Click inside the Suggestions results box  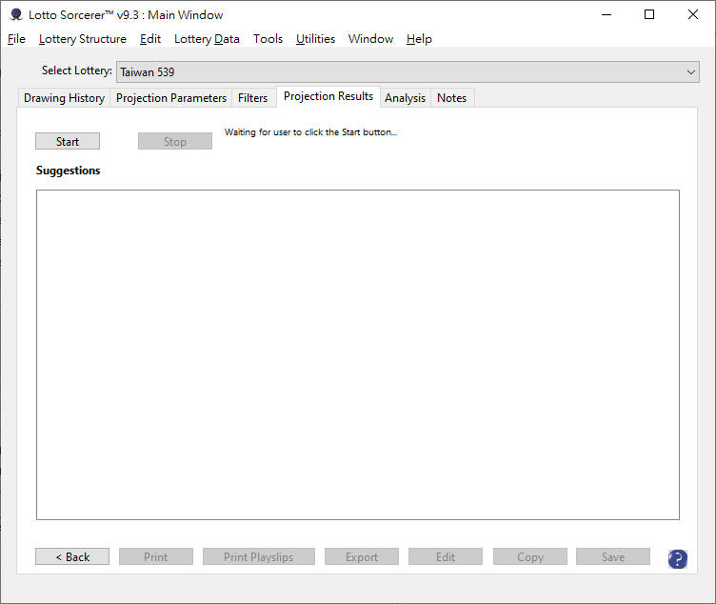[357, 354]
